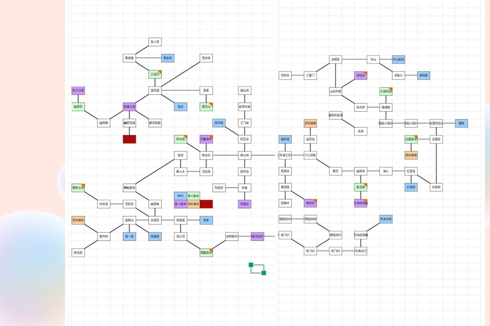Select the 烈焰宗 node
Viewport: 490px width, 326px height.
(x=219, y=188)
